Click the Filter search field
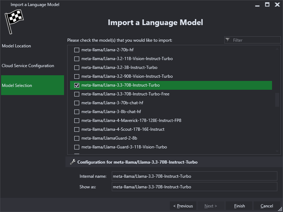Screen dimensions: 283x212 [253, 40]
